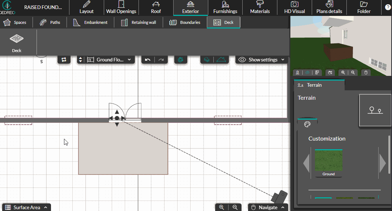Click the palette customization icon
The image size is (392, 211).
pyautogui.click(x=307, y=125)
